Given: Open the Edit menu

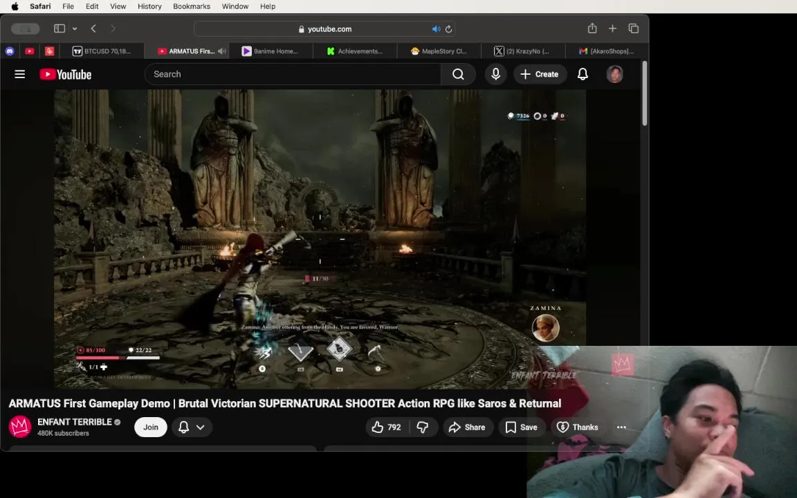Looking at the screenshot, I should coord(92,7).
